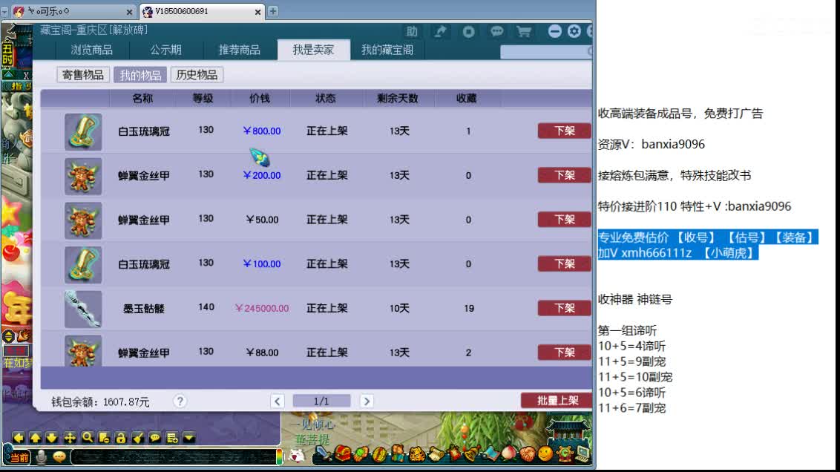Screen dimensions: 840x472
Task: Click the golden bell icon in game bar
Action: point(472,455)
